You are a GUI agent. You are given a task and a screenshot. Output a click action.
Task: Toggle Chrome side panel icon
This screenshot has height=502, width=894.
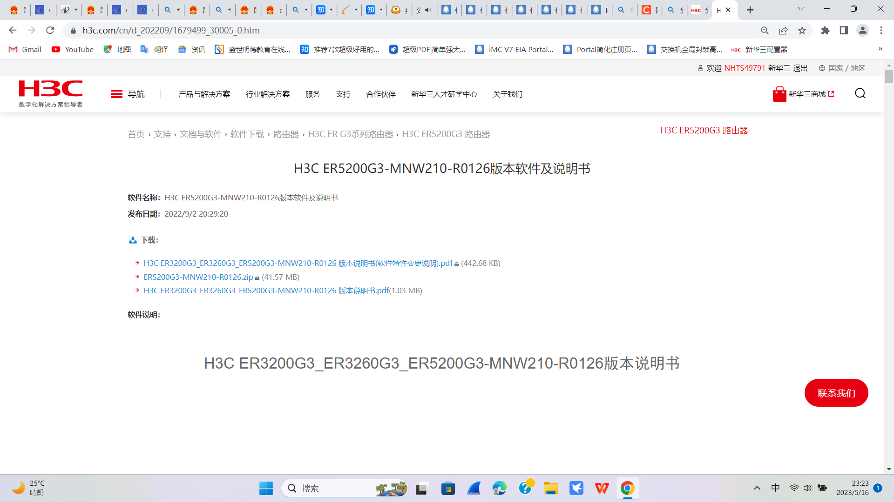(x=844, y=31)
